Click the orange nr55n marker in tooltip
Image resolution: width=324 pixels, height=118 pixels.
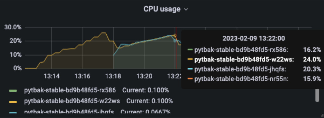(190, 79)
